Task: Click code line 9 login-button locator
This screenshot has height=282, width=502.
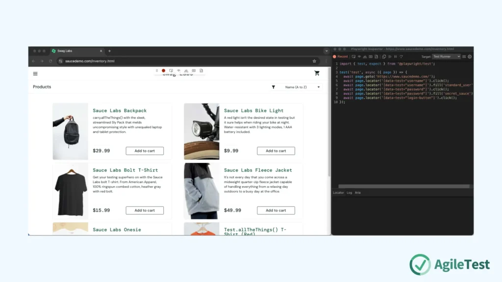Action: click(x=400, y=98)
